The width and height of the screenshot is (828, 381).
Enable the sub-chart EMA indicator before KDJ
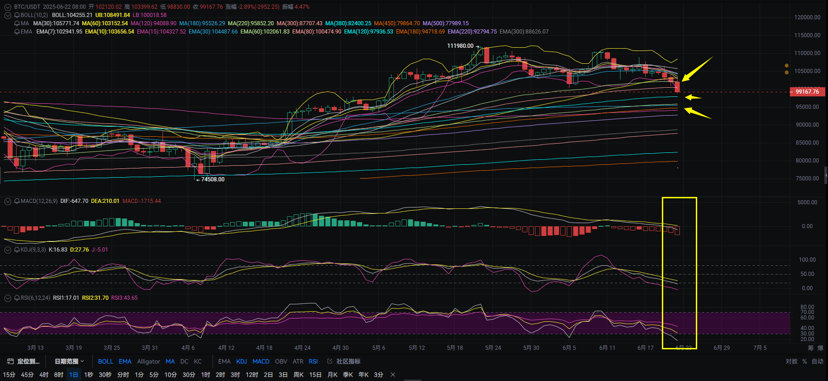224,361
